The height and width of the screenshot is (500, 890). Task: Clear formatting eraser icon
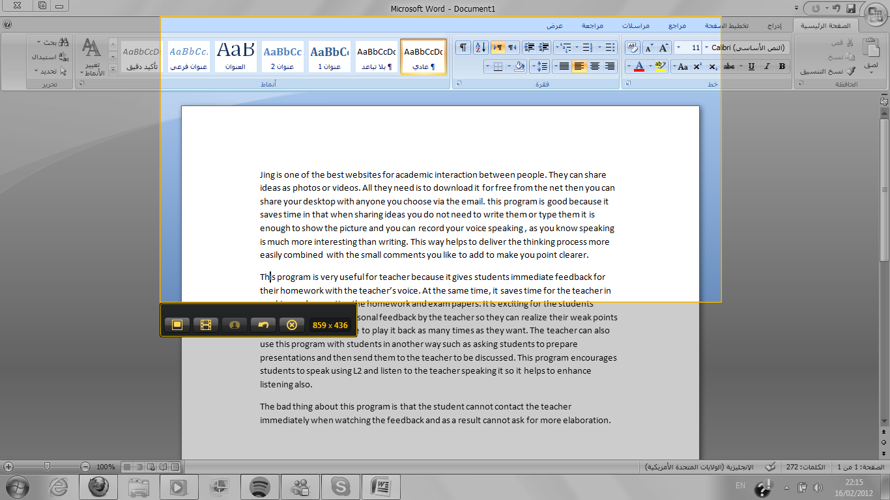click(x=633, y=48)
